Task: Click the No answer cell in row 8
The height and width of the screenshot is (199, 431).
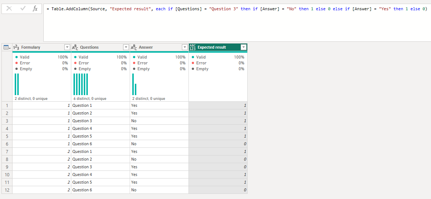Action: (159, 159)
